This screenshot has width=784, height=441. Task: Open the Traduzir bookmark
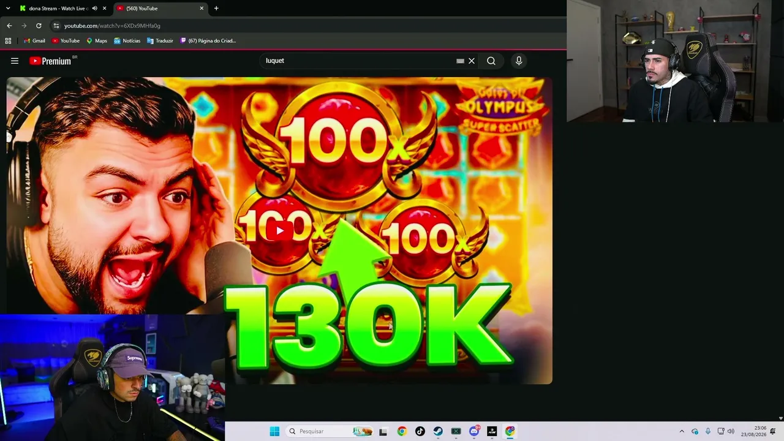[x=160, y=40]
